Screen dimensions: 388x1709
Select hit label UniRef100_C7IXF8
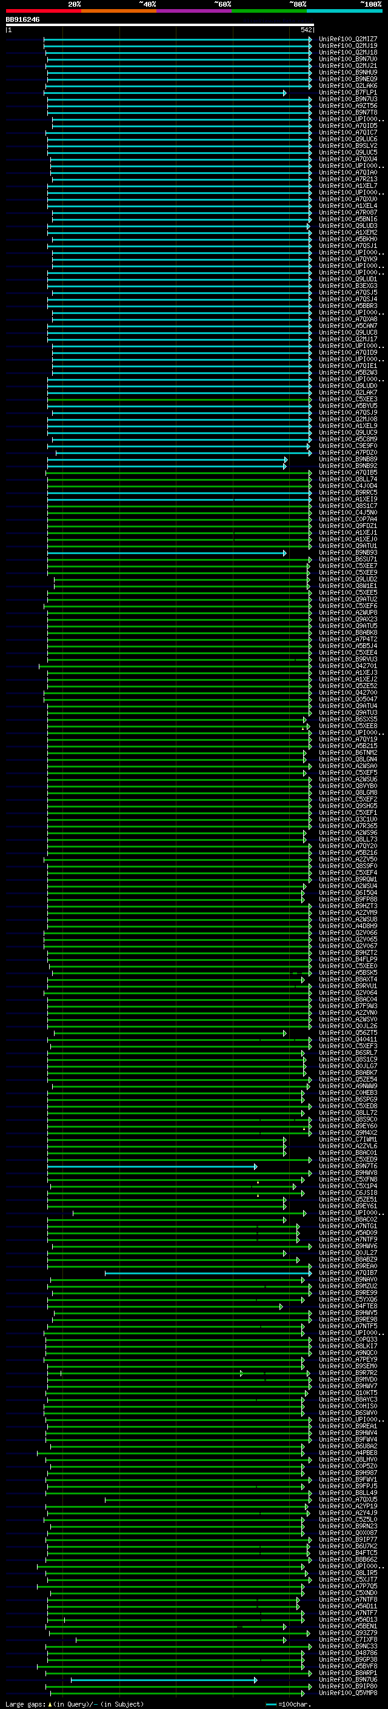point(348,1639)
